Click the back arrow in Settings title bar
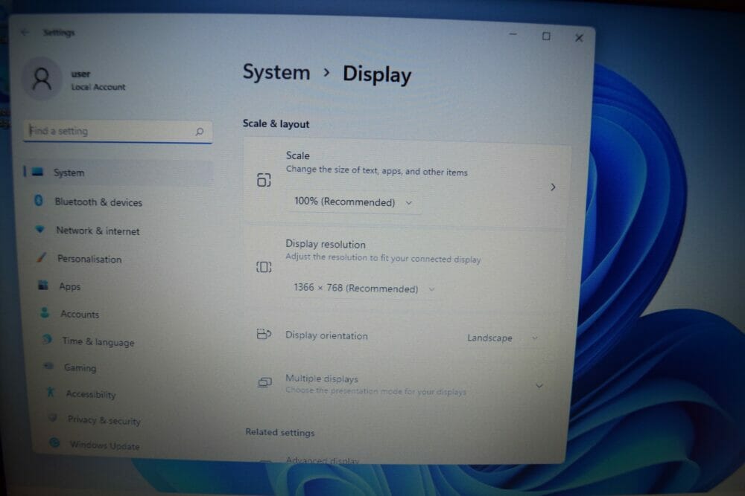This screenshot has height=496, width=745. [25, 32]
